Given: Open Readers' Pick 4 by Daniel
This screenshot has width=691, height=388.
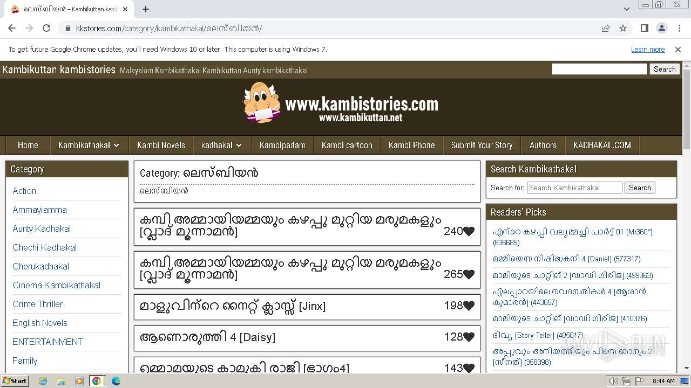Looking at the screenshot, I should coord(567,259).
